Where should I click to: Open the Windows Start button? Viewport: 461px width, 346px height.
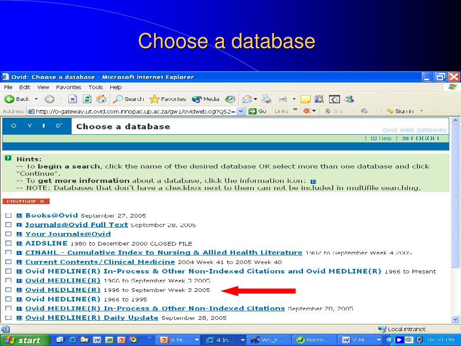(x=25, y=340)
